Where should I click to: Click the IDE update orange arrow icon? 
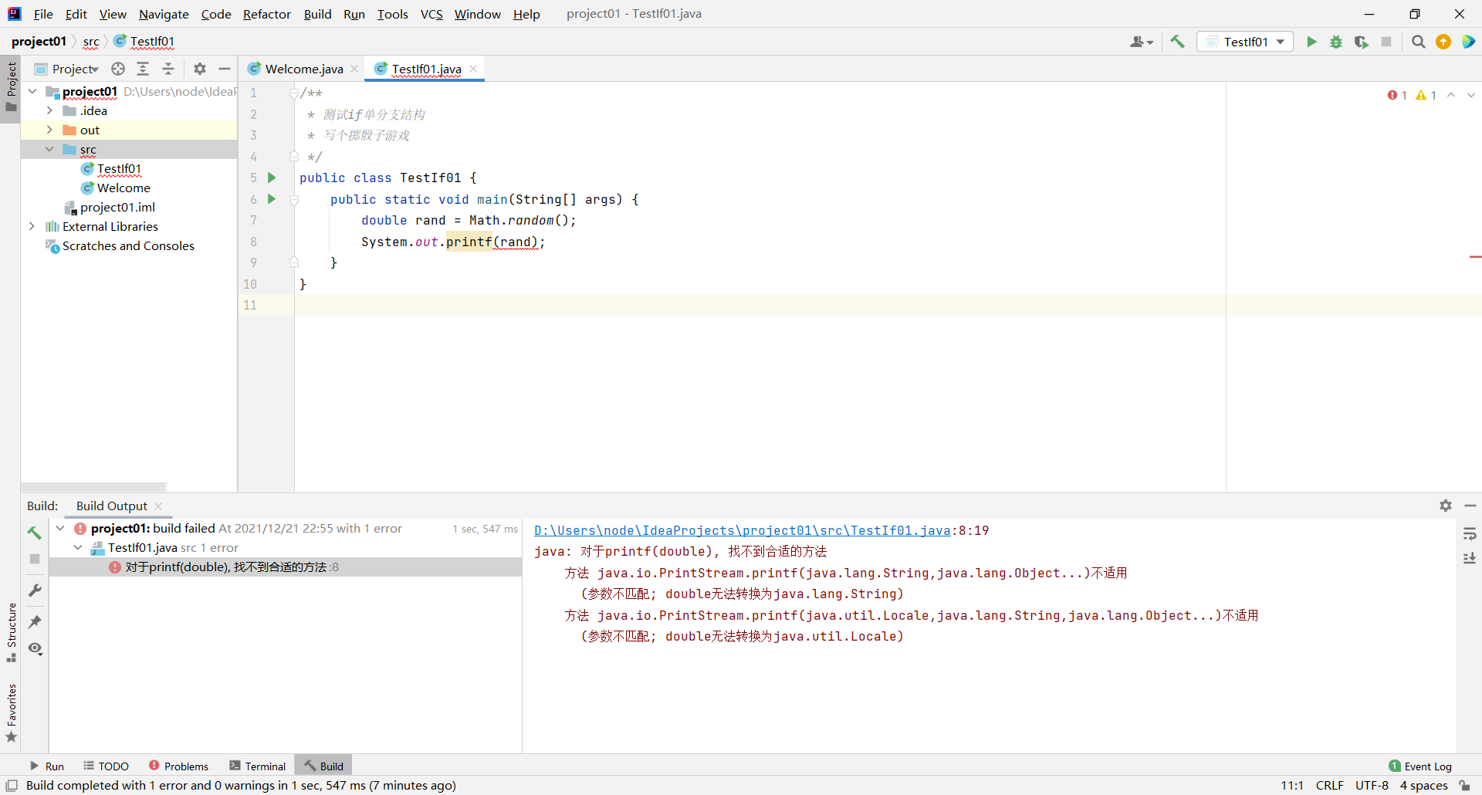pyautogui.click(x=1443, y=42)
